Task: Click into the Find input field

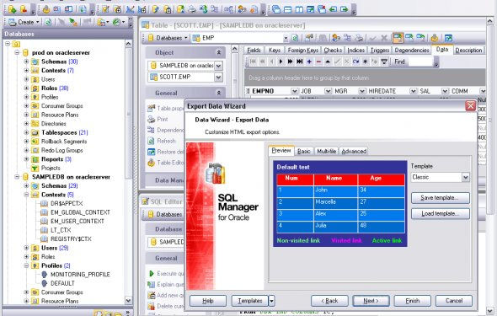Action: click(x=420, y=62)
